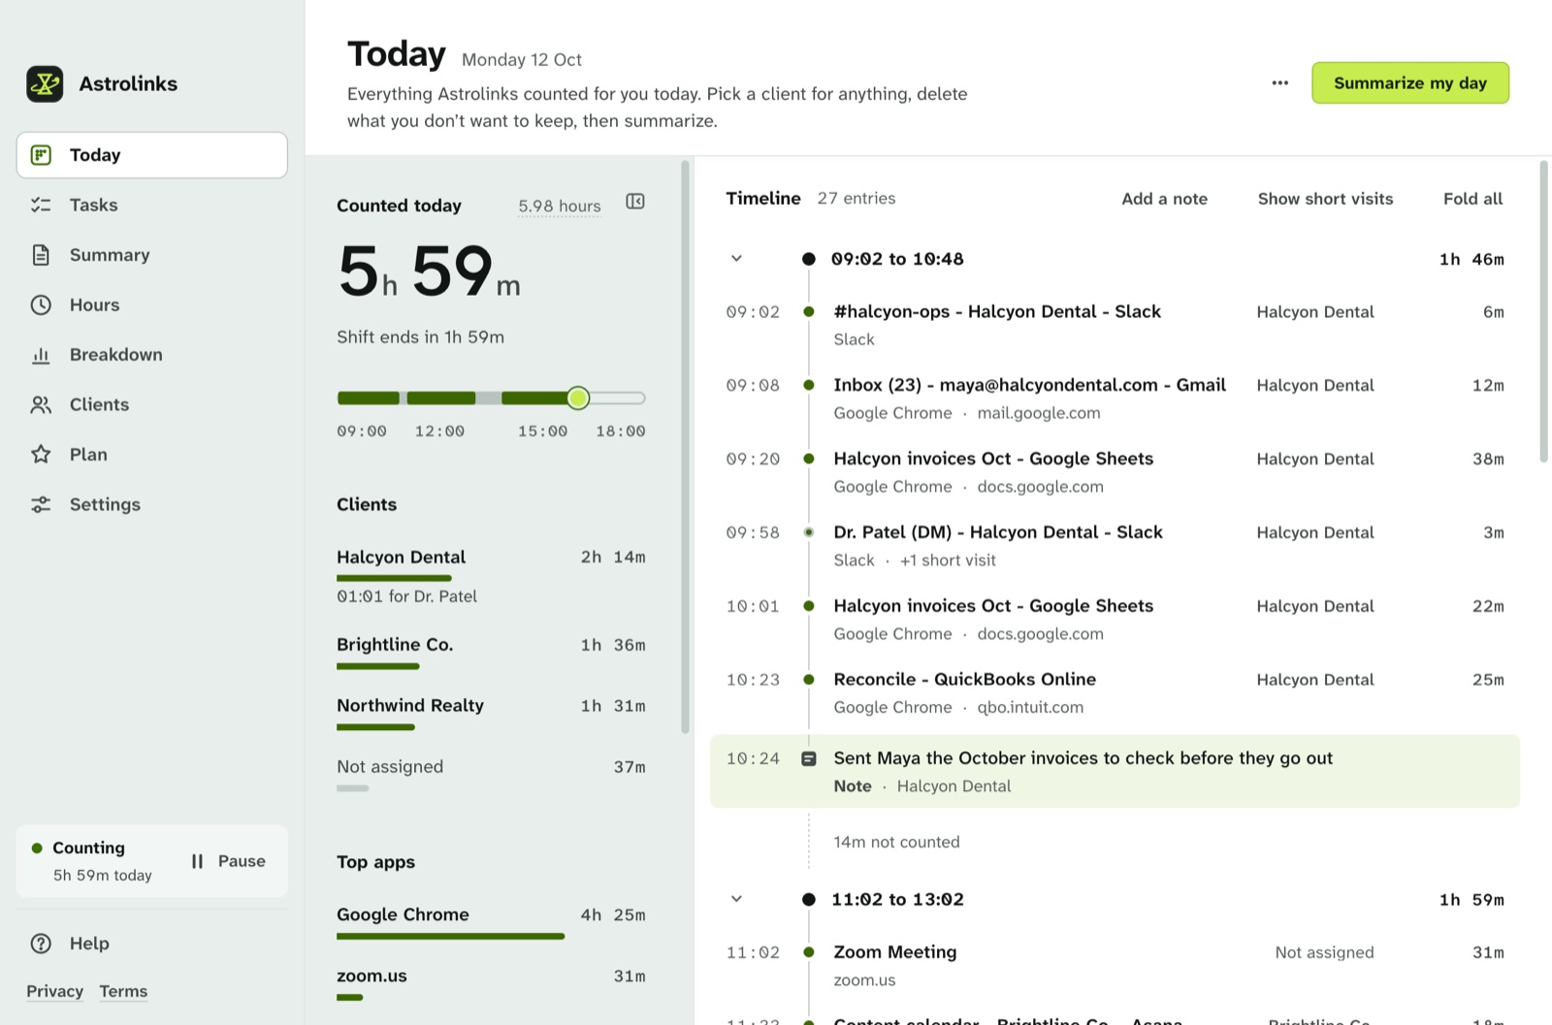
Task: Open the Breakdown section
Action: (x=151, y=355)
